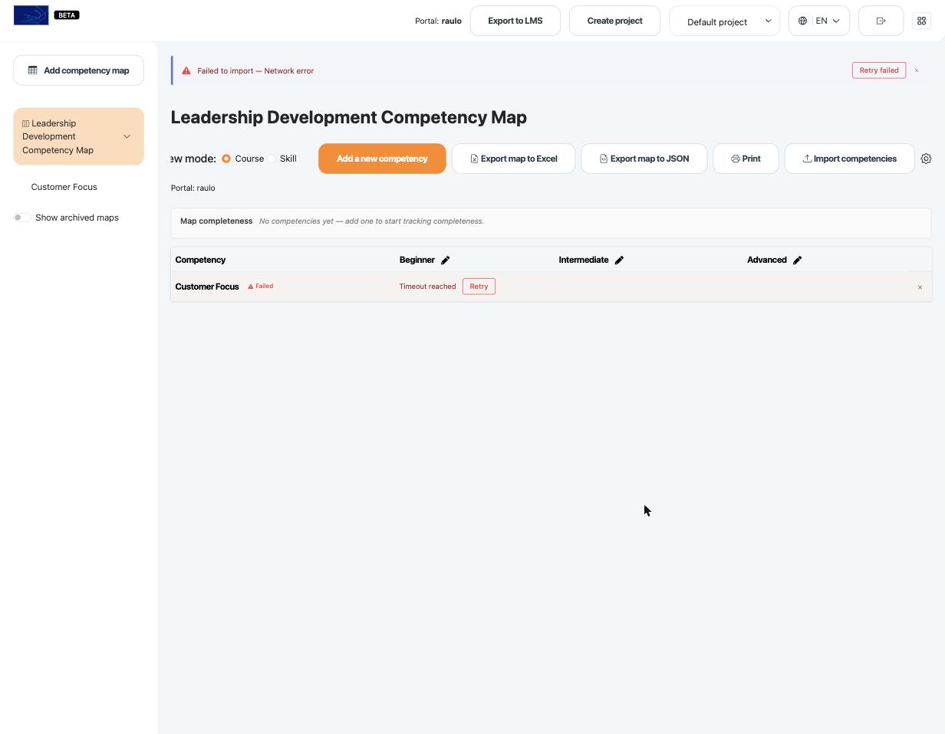
Task: Click Create project button
Action: (x=615, y=21)
